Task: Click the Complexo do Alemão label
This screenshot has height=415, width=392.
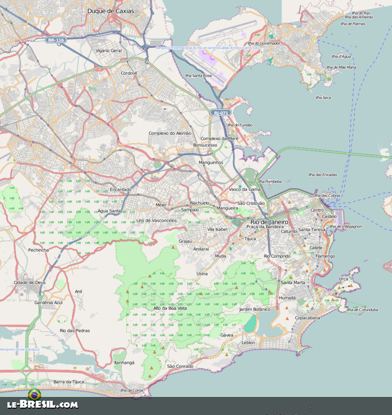Action: (x=170, y=133)
